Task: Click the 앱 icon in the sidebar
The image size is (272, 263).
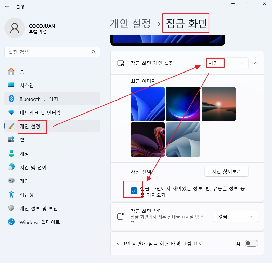Action: (11, 140)
